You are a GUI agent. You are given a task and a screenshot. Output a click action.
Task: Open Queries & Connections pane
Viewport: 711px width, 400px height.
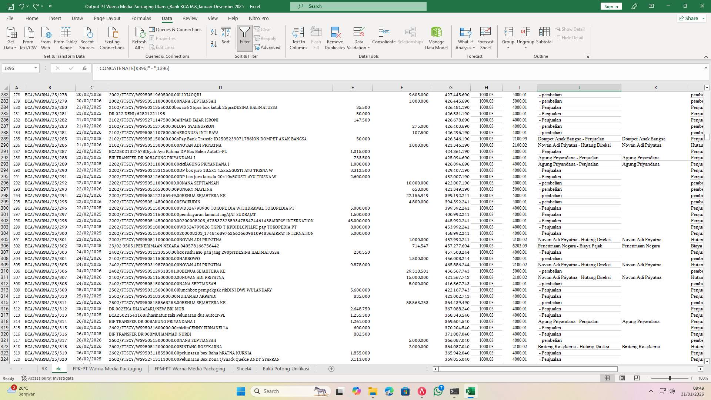pyautogui.click(x=176, y=29)
